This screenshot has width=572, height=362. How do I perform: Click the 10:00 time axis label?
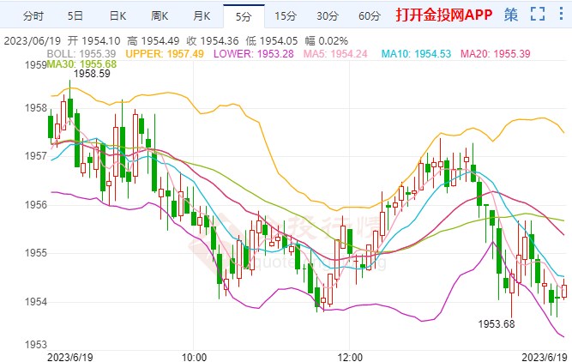[x=194, y=357]
